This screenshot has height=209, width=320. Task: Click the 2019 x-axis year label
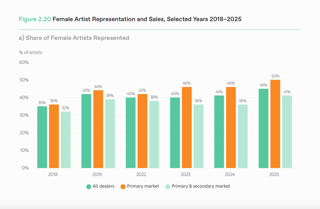click(97, 174)
